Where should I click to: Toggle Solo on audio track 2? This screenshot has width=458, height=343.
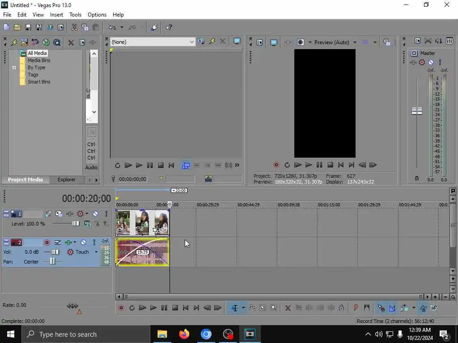click(94, 243)
